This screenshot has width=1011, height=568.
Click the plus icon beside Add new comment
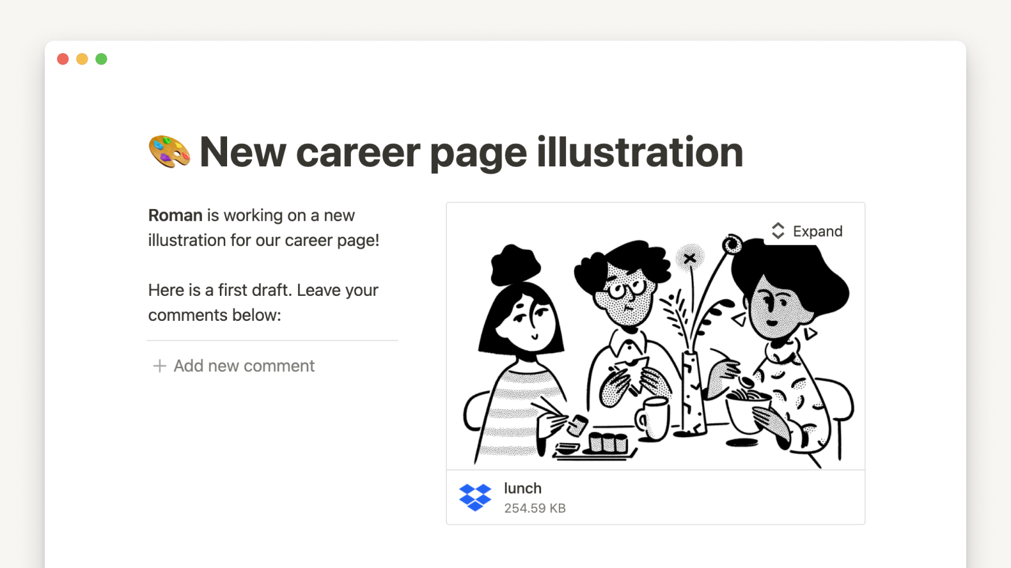(159, 366)
